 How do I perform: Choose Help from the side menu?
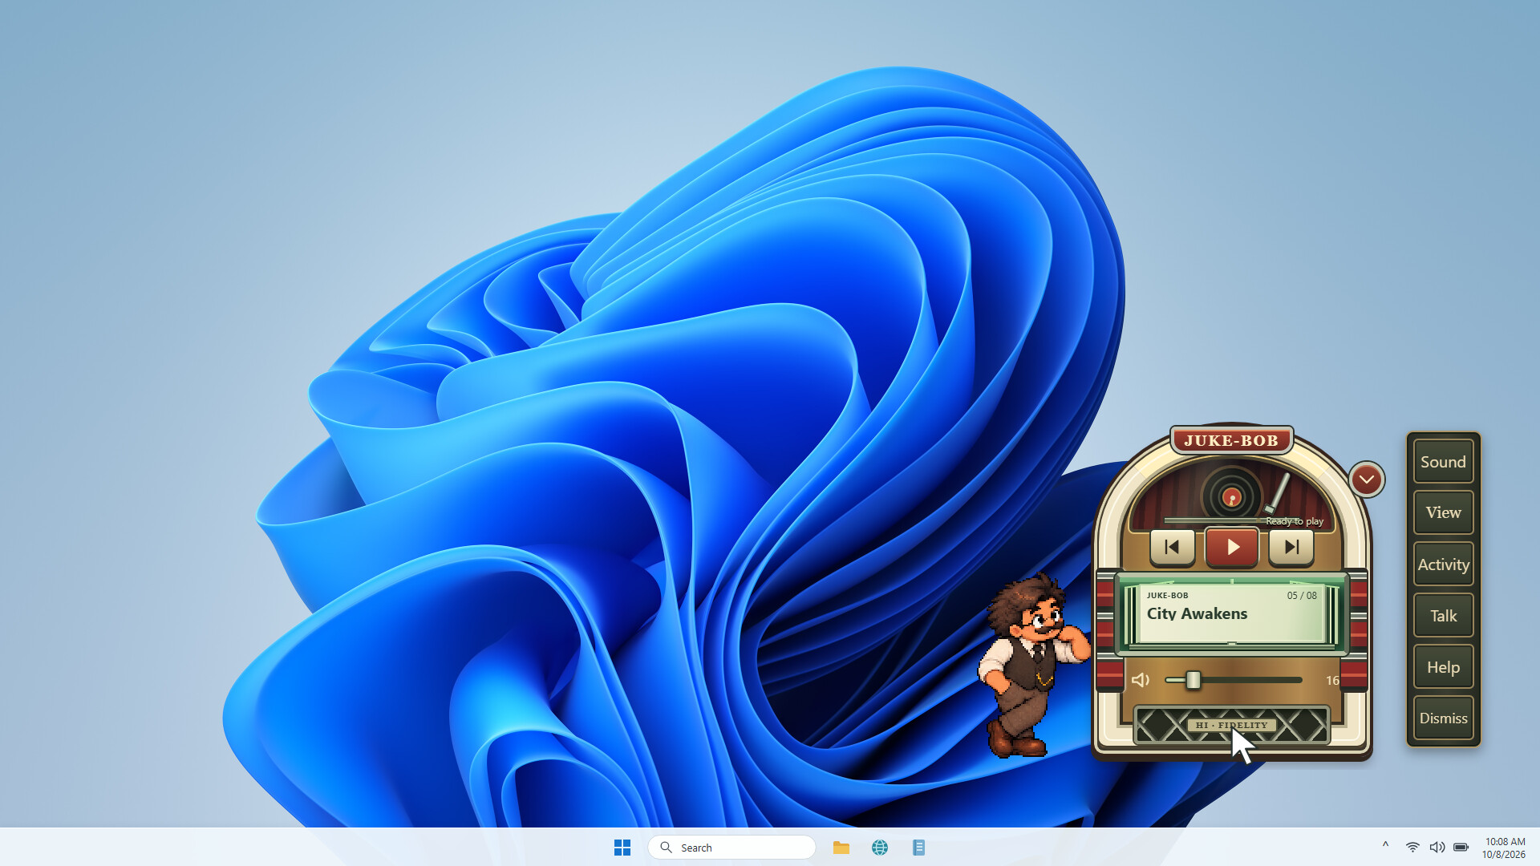point(1443,667)
